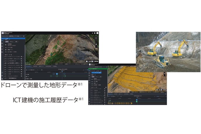Collapse the project name panel arrow
The width and height of the screenshot is (201, 134).
pos(24,36)
